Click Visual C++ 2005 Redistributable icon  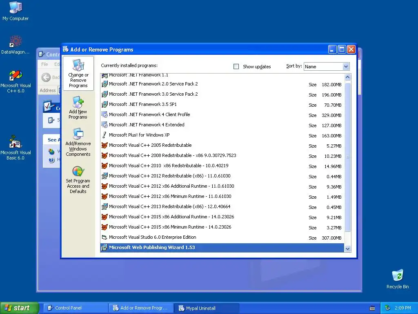104,145
